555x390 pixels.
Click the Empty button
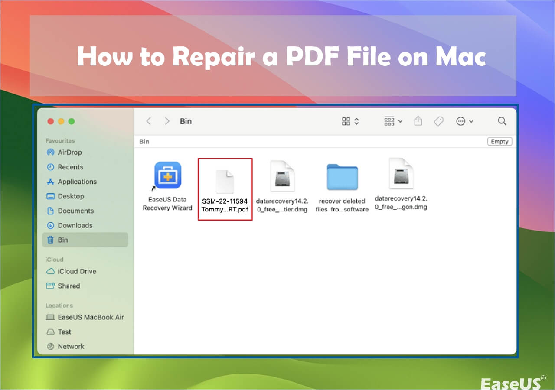coord(500,142)
